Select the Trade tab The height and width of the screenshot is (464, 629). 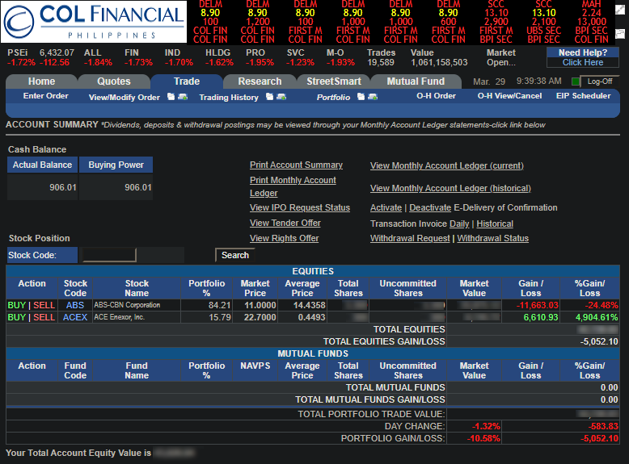click(x=187, y=82)
